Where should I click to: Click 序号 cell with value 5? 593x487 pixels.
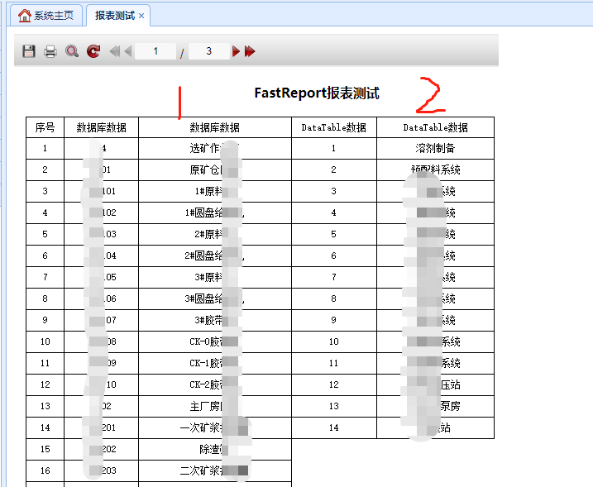point(45,235)
